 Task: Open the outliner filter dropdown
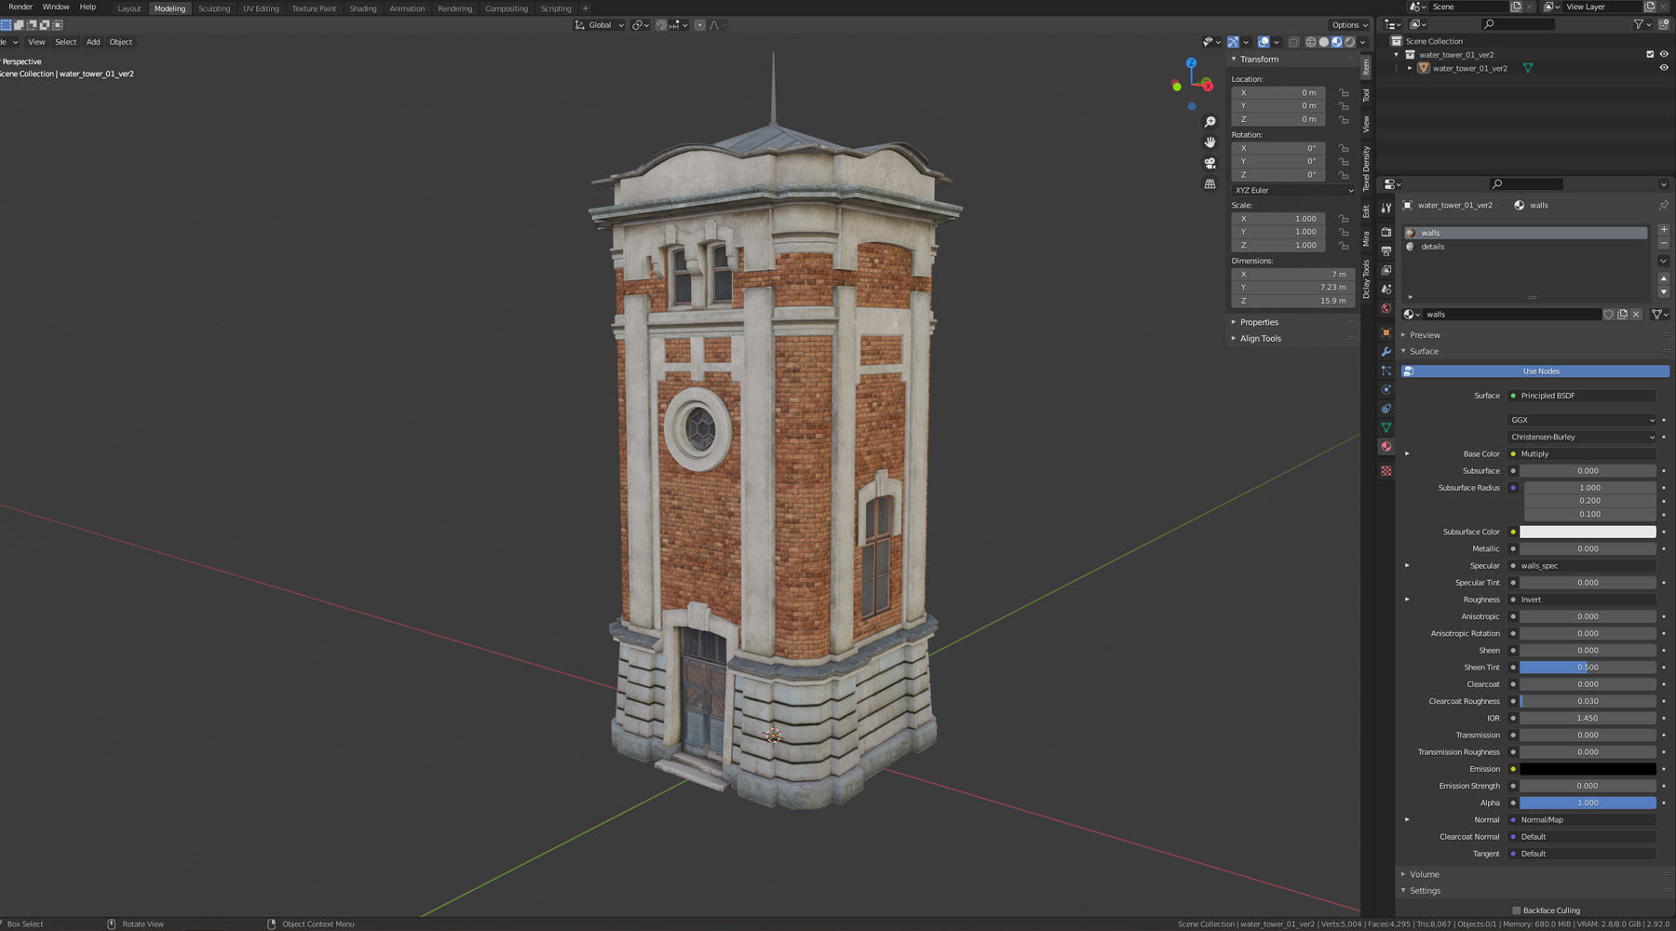[x=1642, y=24]
